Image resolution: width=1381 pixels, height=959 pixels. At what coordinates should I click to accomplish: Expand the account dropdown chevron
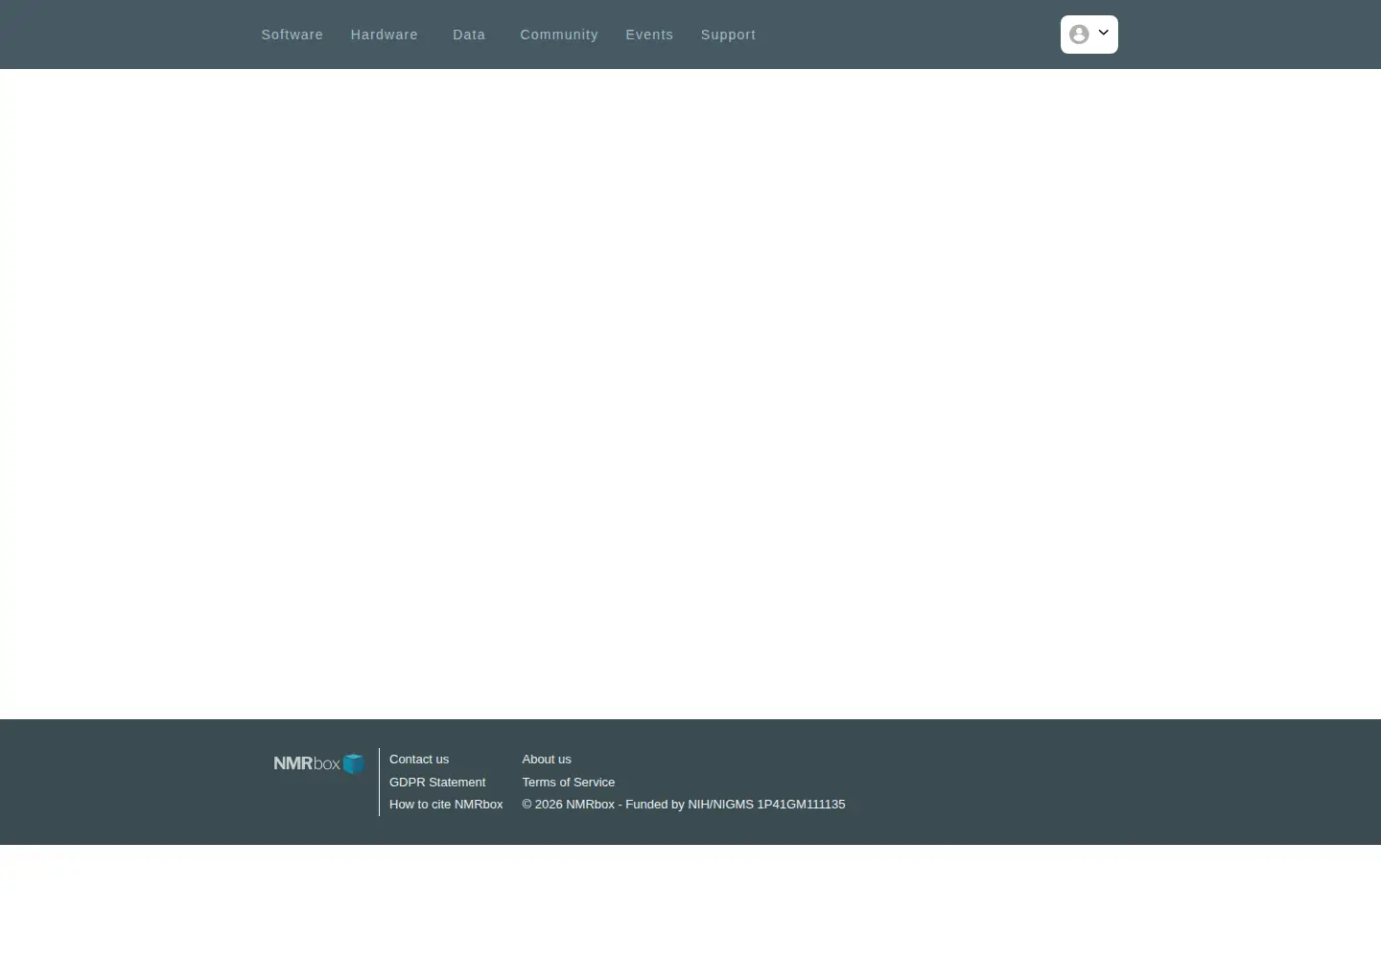click(1103, 33)
